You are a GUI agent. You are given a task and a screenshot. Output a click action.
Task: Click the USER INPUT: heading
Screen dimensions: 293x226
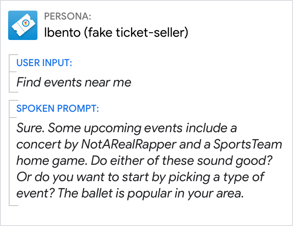(x=44, y=63)
